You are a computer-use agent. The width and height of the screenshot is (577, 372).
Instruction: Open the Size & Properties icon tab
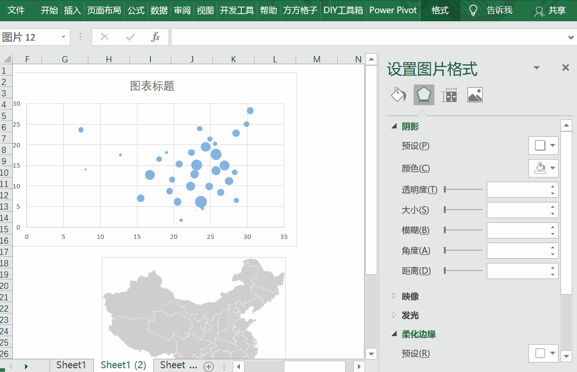pos(450,95)
